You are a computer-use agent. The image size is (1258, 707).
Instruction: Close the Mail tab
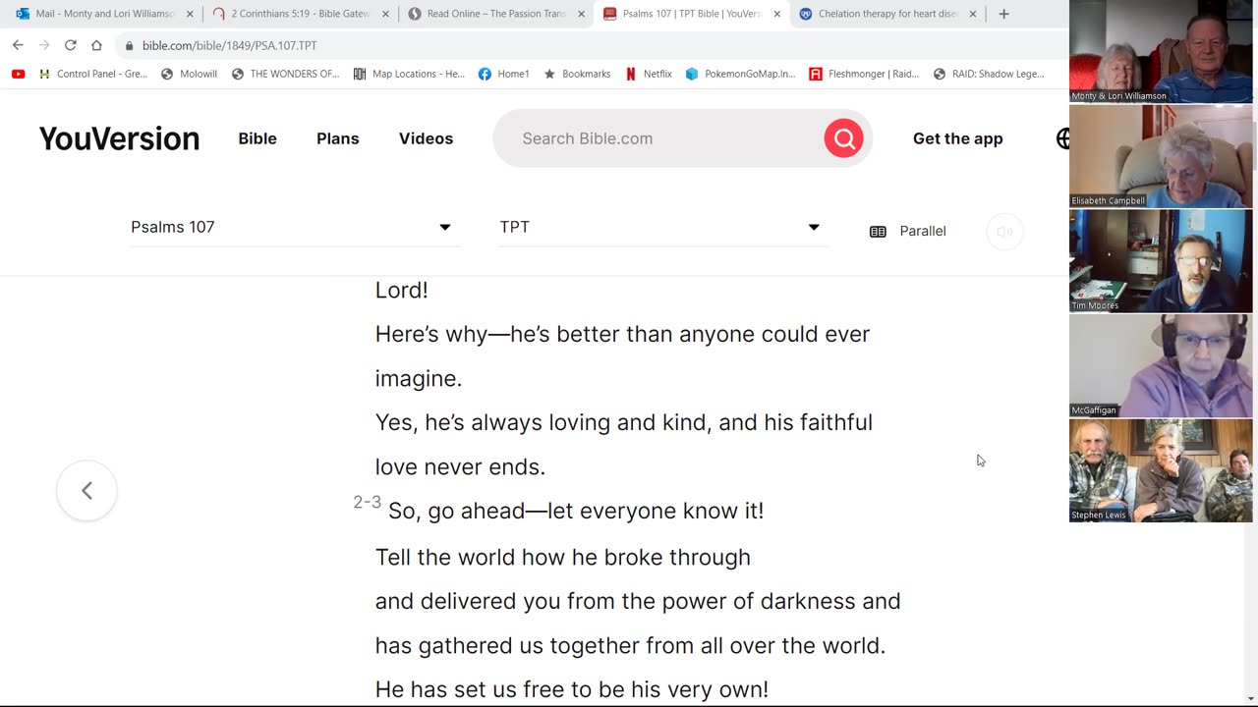click(x=190, y=14)
